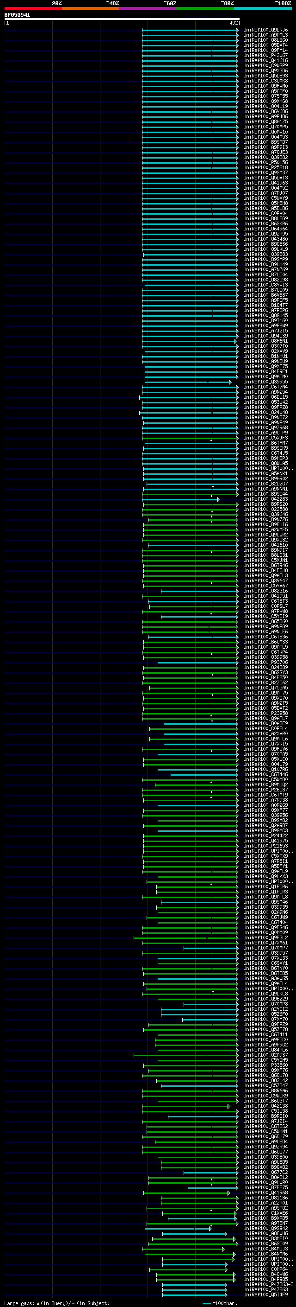Select the UniRef100_B9S0D7 label
This screenshot has height=1307, width=296.
coord(265,142)
